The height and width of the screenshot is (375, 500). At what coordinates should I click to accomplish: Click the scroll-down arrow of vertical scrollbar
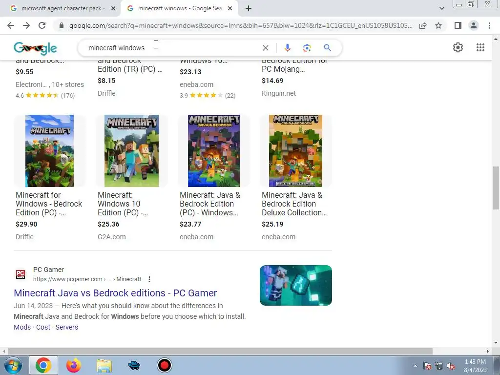[x=496, y=343]
